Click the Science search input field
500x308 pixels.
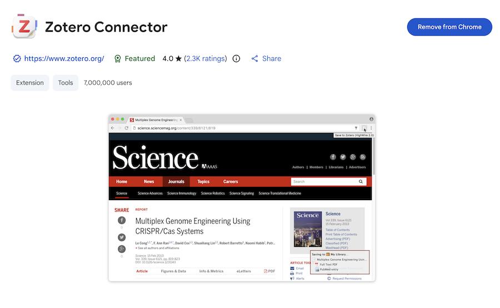323,182
